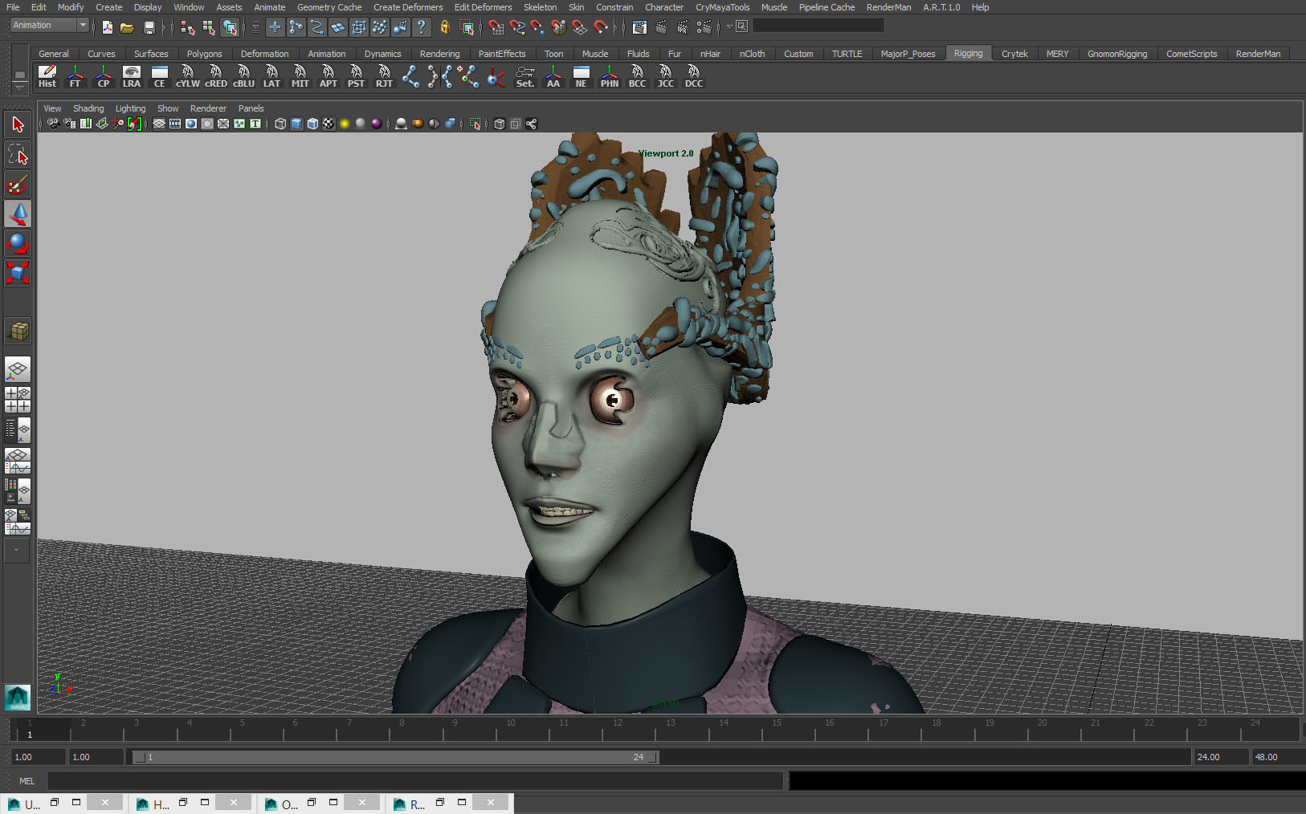Switch to Persp/Graph Editor layout
Image resolution: width=1306 pixels, height=814 pixels.
tap(18, 461)
